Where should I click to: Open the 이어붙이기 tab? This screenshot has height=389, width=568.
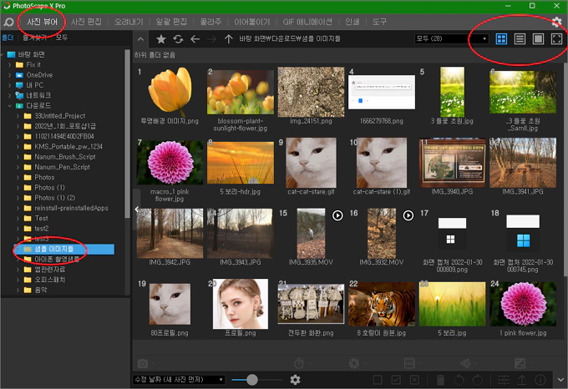tap(251, 22)
